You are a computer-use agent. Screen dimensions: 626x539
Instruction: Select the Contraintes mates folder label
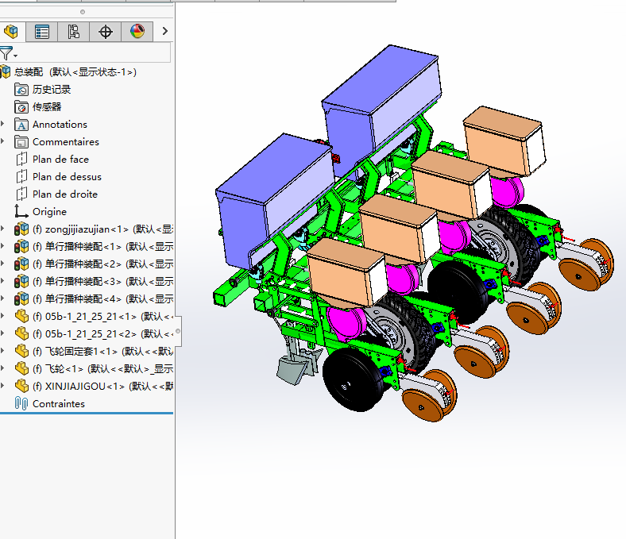59,404
